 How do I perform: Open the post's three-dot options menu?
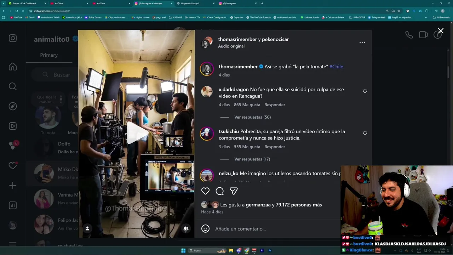pos(362,42)
